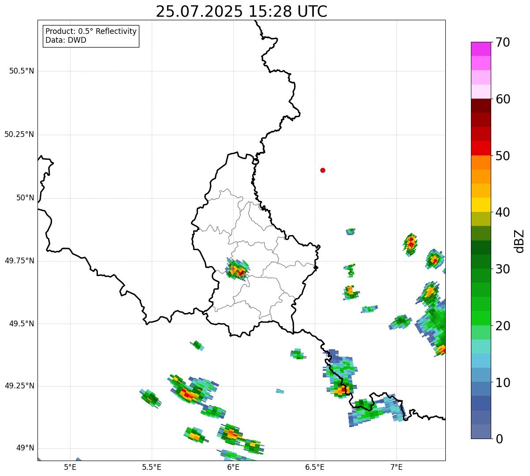530x476 pixels.
Task: Click latitude label "49°N"
Action: click(25, 448)
